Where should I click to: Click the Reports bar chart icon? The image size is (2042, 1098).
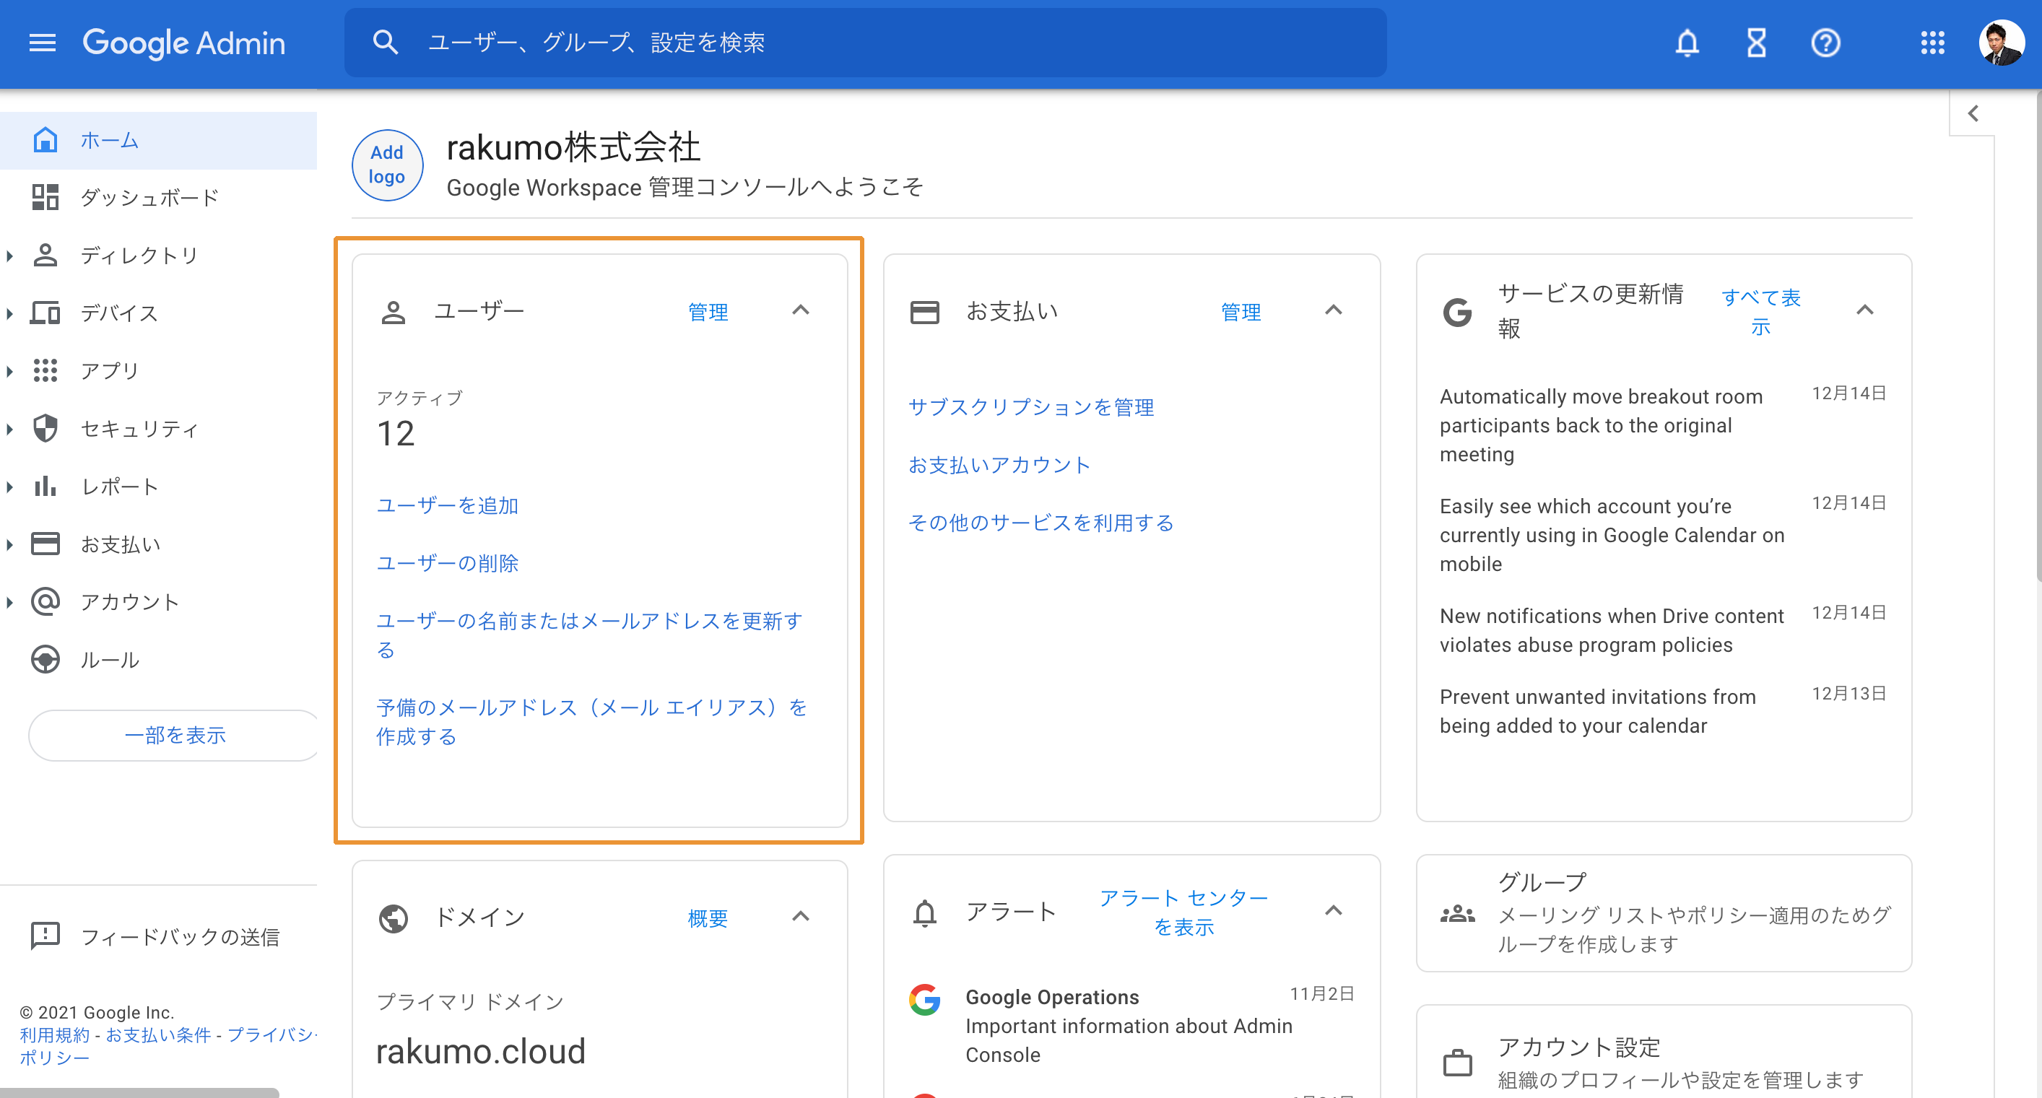[45, 486]
